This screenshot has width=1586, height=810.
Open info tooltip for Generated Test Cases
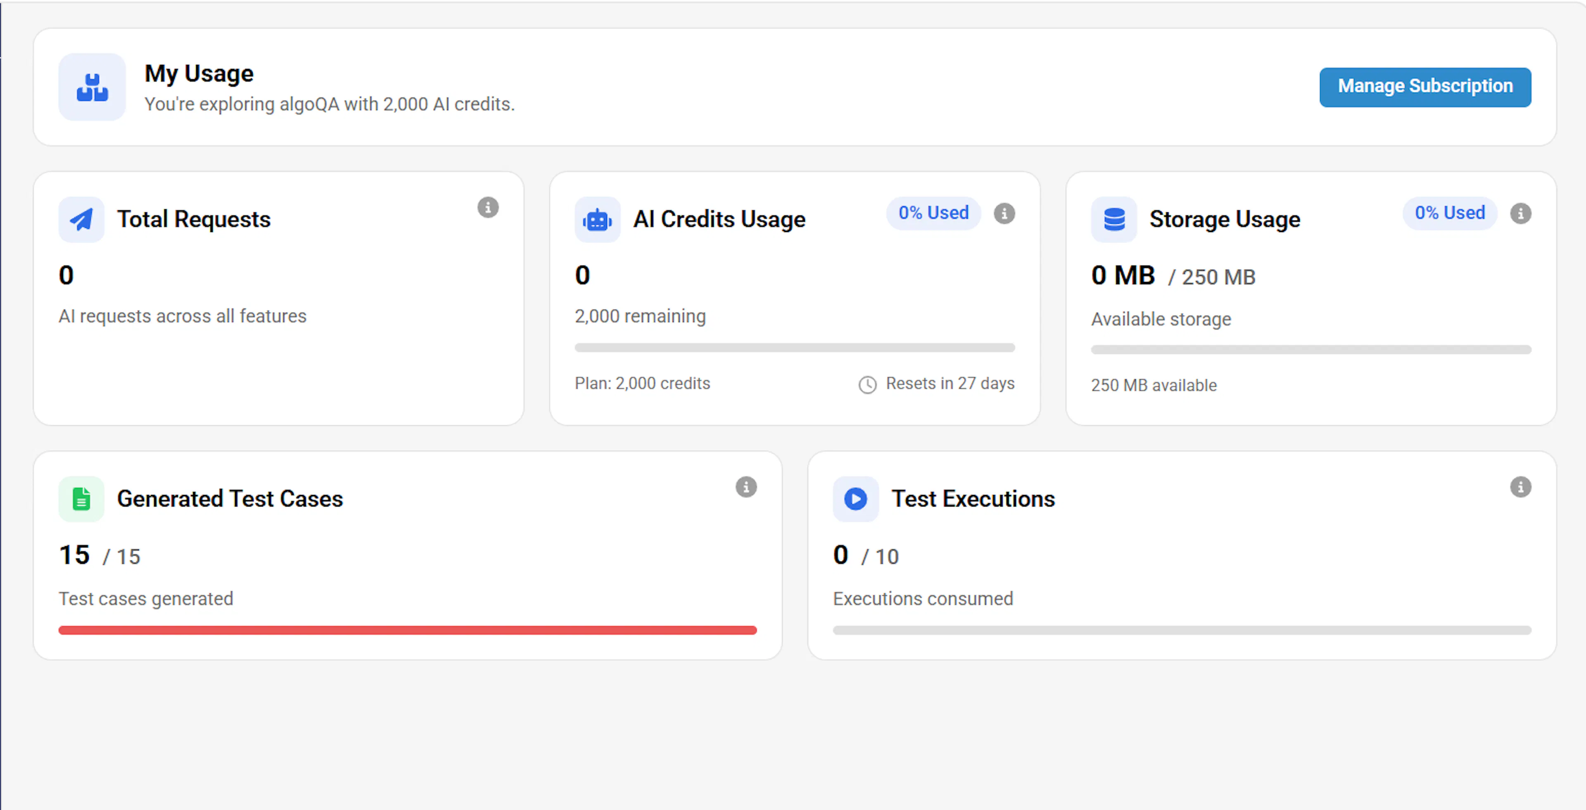[746, 487]
